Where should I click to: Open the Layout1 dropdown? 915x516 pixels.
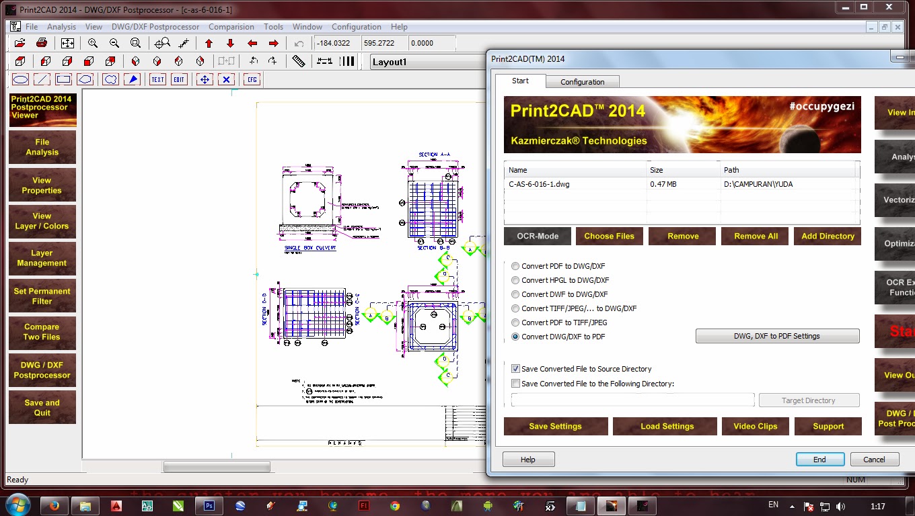[427, 62]
